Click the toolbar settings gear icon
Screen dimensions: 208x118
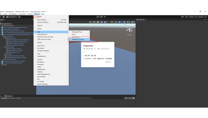[x=19, y=17]
